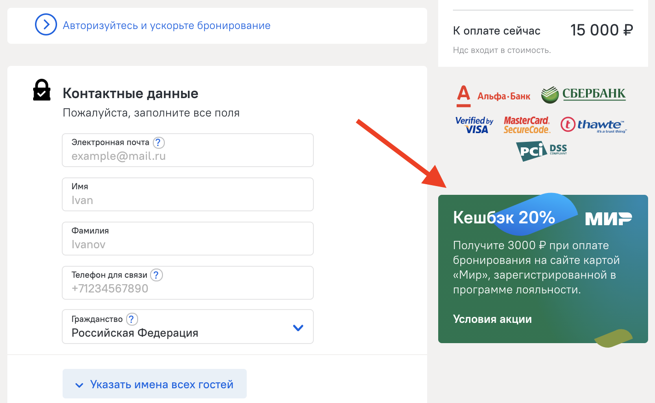Focus the Имя input field

click(x=188, y=200)
